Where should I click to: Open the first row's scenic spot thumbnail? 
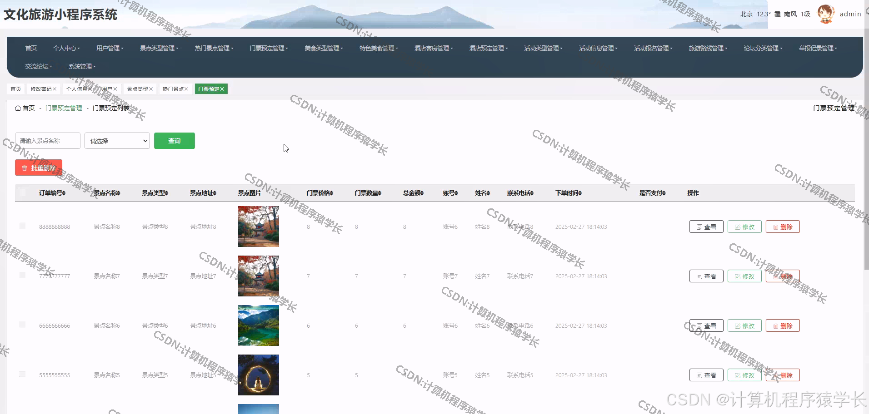[259, 227]
